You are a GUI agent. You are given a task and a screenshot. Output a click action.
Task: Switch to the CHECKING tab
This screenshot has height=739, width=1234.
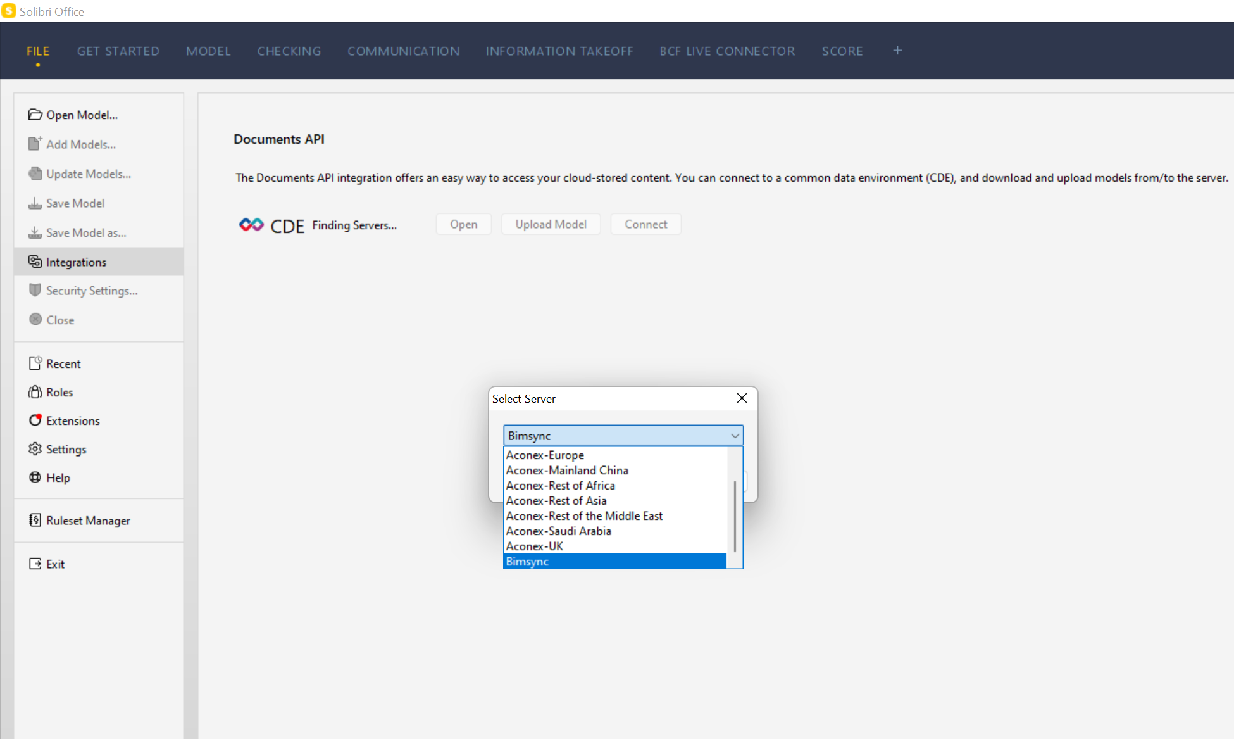(289, 51)
